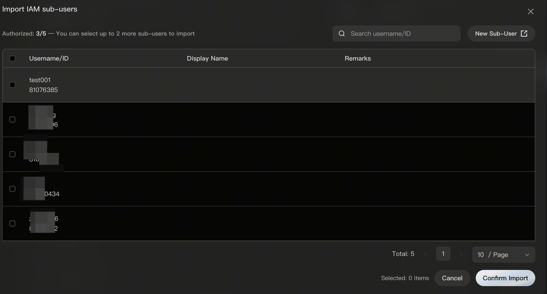Go to the previous page with the left arrow
Image resolution: width=547 pixels, height=294 pixels.
425,254
